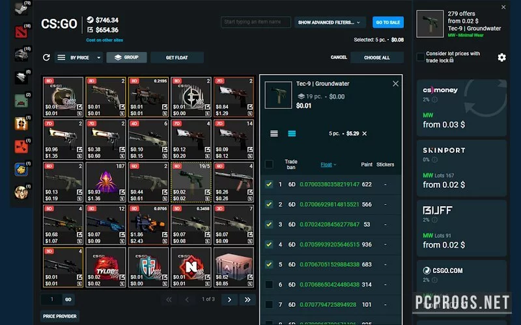Check float row 7 checkbox

pos(269,304)
